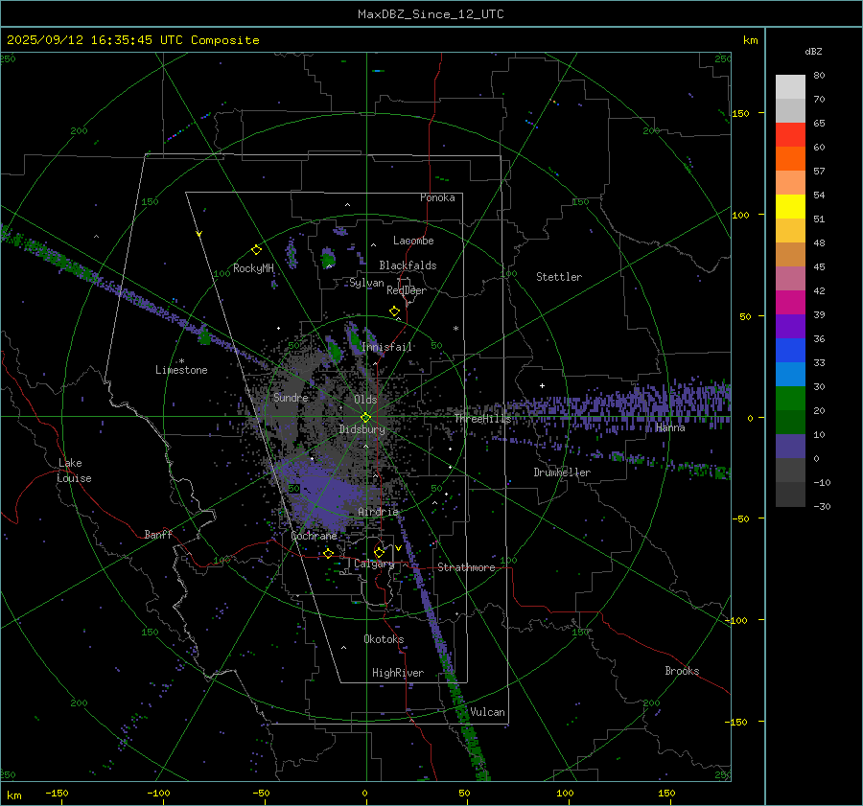Click the yellow radar site marker near Didsbury
Image resolution: width=863 pixels, height=806 pixels.
(365, 418)
